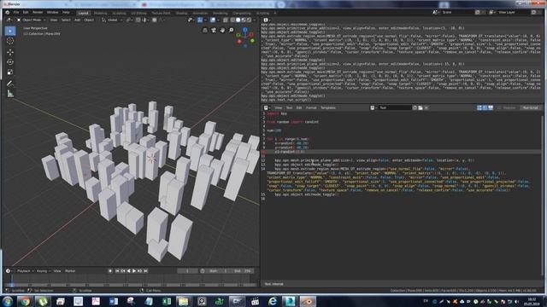The width and height of the screenshot is (547, 307).
Task: Open Excel from the taskbar
Action: tap(167, 301)
